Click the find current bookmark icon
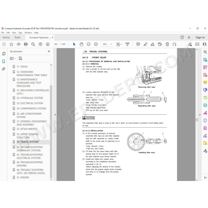The width and height of the screenshot is (208, 208). click(x=21, y=59)
